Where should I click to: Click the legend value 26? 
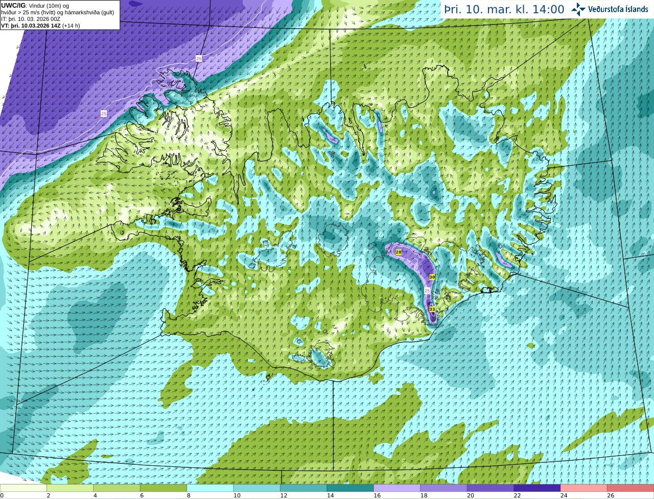pyautogui.click(x=611, y=495)
